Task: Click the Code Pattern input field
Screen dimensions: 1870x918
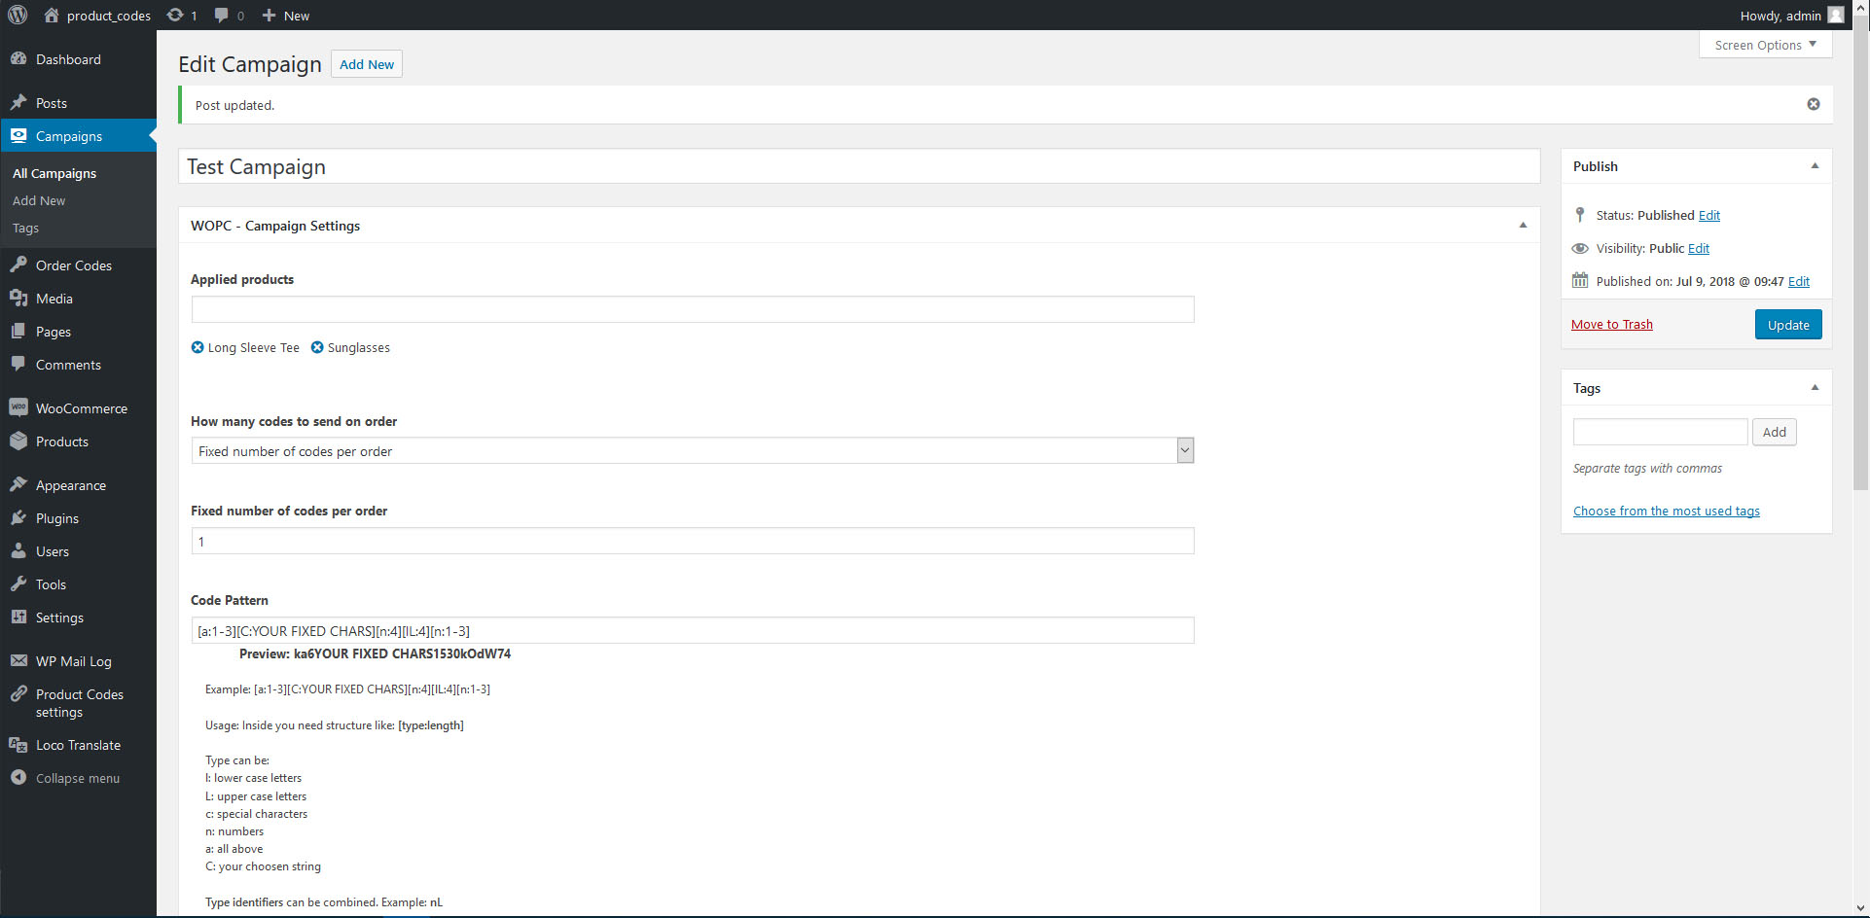Action: 693,630
